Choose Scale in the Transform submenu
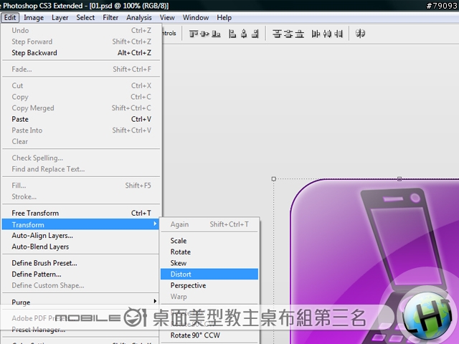Screen dimensions: 459x344 (209, 241)
